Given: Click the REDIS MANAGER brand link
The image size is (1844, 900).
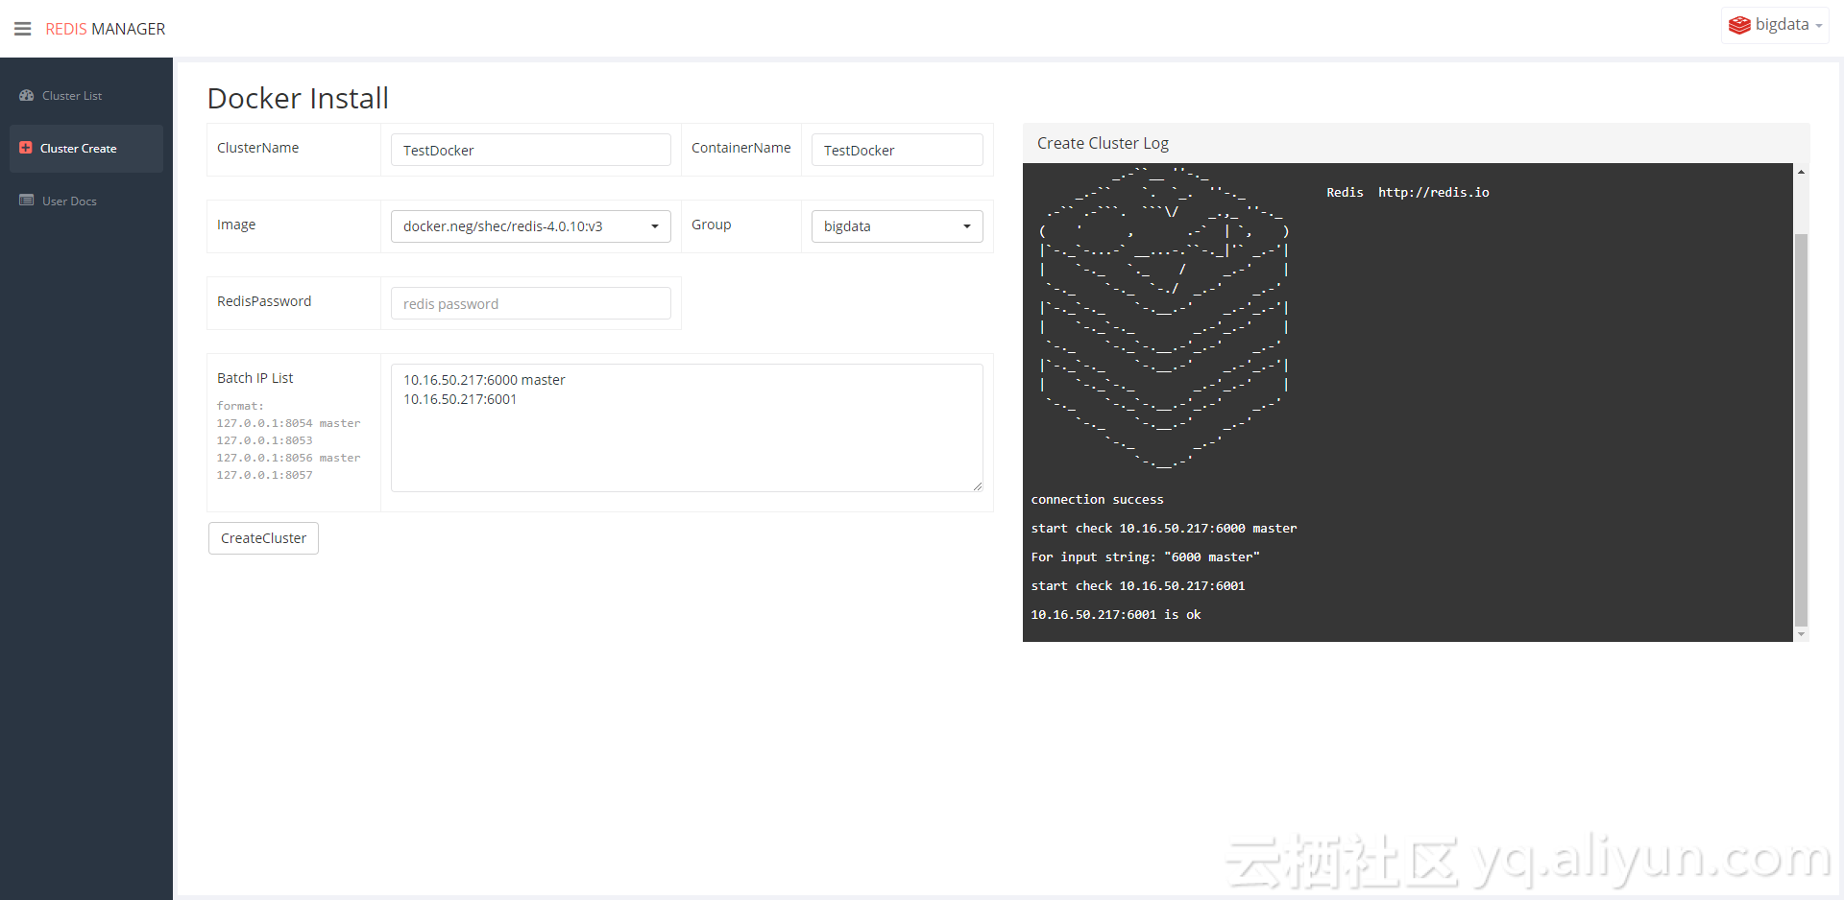Looking at the screenshot, I should (106, 29).
